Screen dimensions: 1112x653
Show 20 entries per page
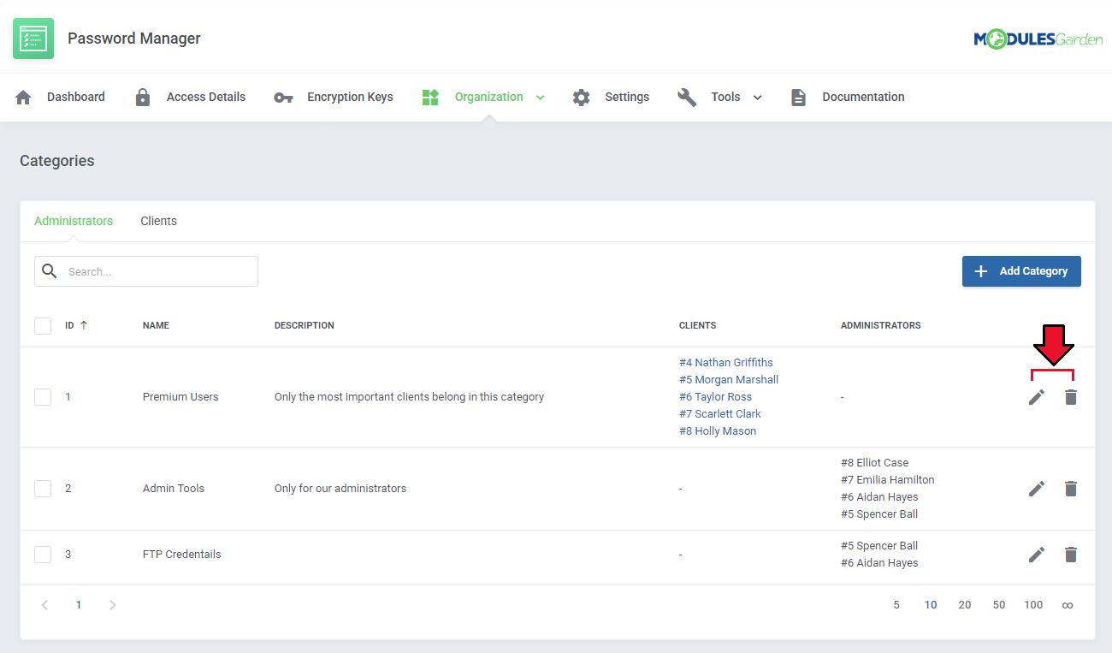[965, 605]
